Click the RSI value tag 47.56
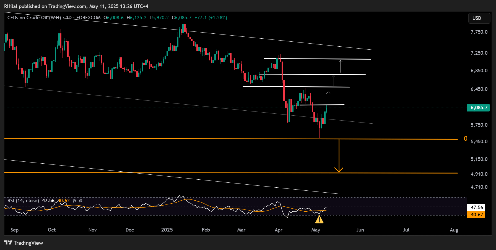Viewport: 496px width, 250px height. point(477,207)
